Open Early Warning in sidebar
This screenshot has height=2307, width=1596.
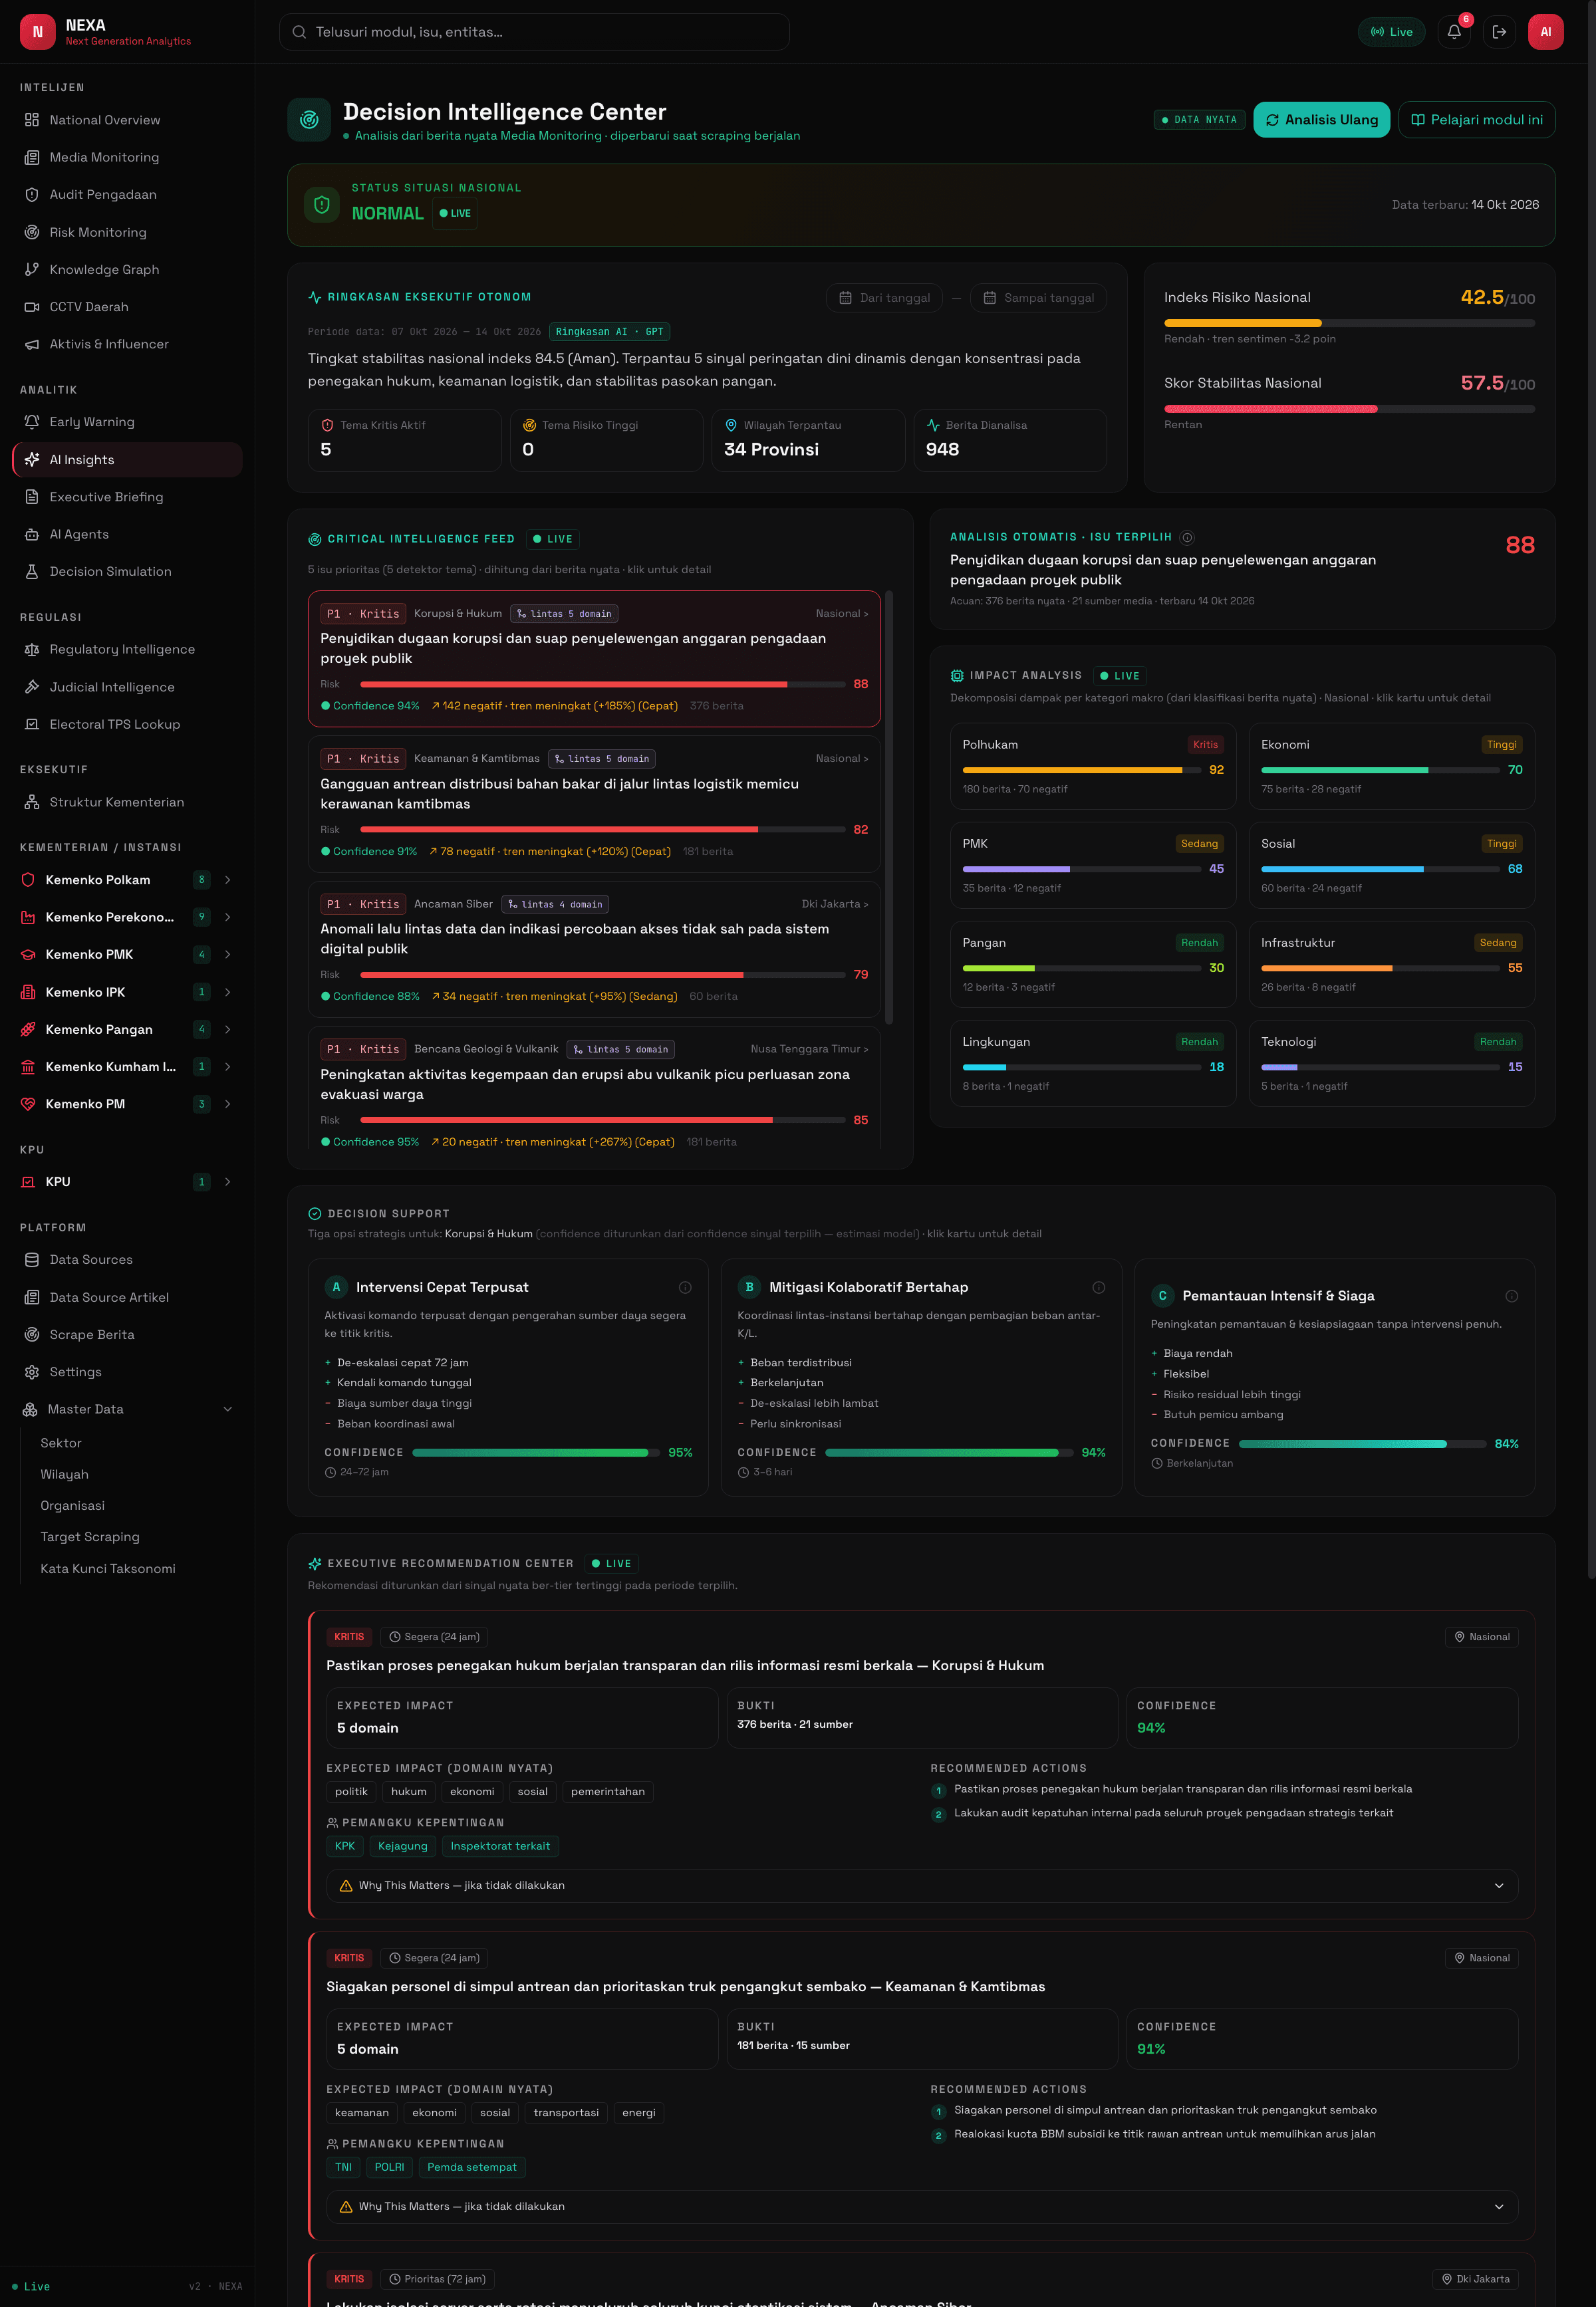(x=127, y=422)
